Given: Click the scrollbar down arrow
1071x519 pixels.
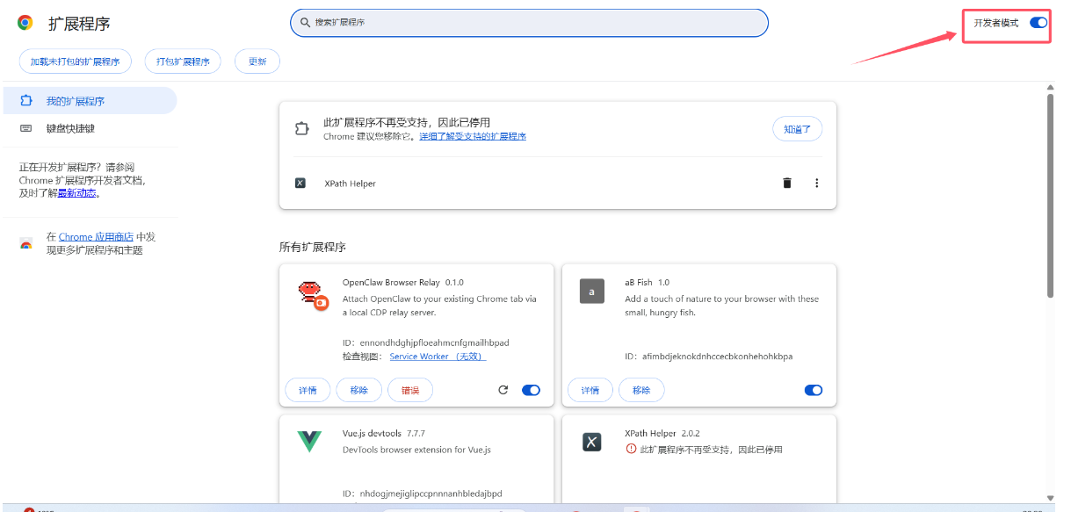Looking at the screenshot, I should (1050, 498).
